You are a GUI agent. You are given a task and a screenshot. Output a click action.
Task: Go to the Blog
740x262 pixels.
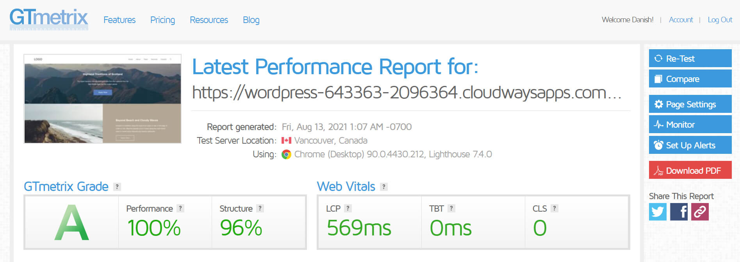tap(251, 20)
